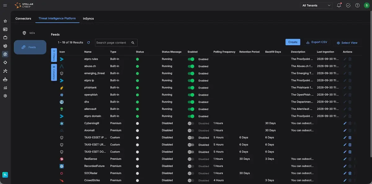Viewport: 372px width, 184px height.
Task: Open the notifications bell
Action: pos(339,5)
